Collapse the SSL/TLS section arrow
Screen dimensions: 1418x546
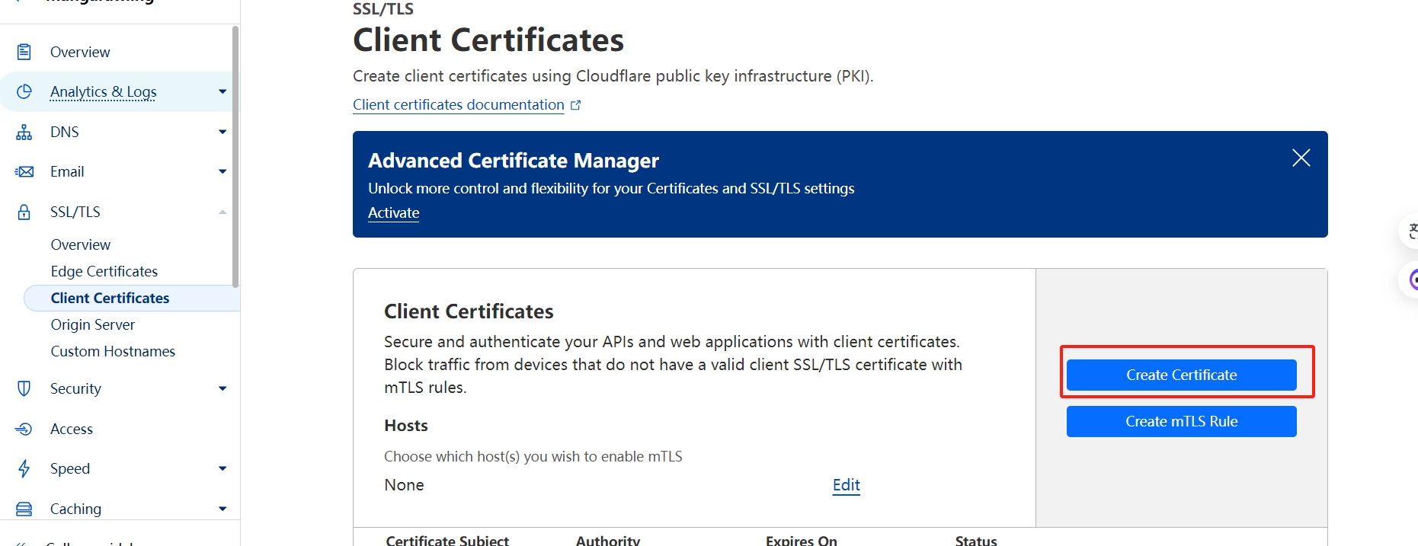coord(222,212)
